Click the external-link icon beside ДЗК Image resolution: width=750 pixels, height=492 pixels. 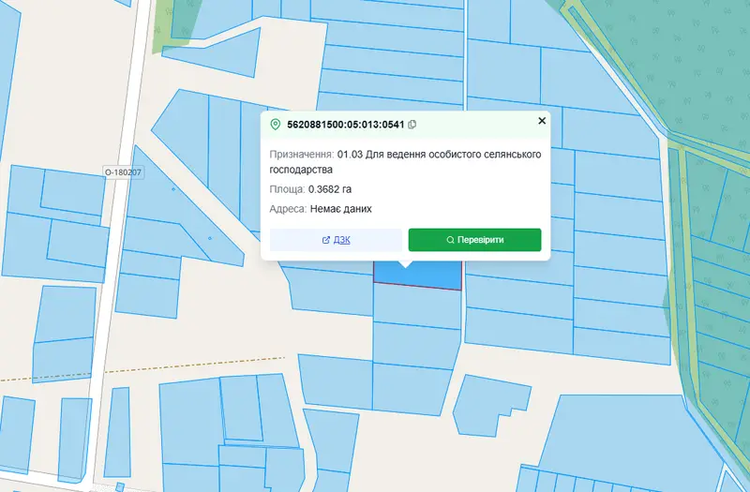pyautogui.click(x=326, y=240)
